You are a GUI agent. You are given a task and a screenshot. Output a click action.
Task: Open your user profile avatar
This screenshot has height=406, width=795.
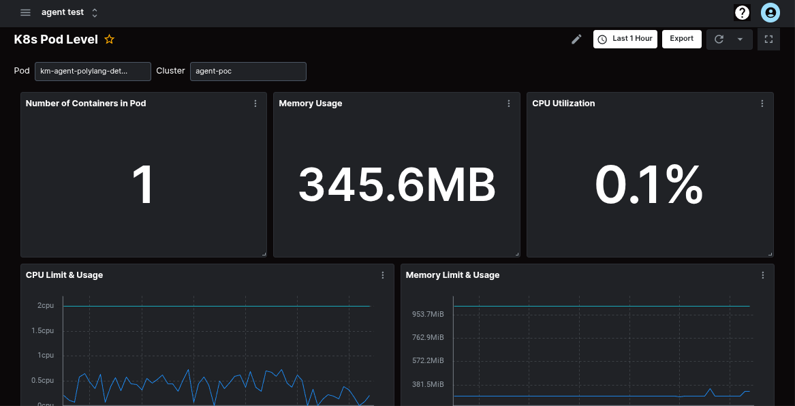tap(770, 12)
